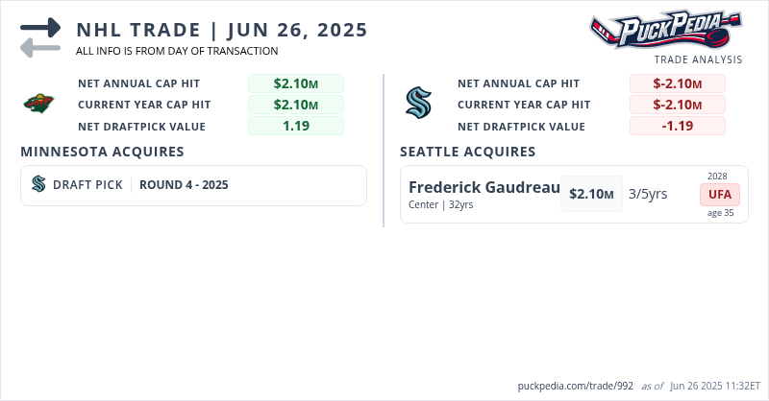Click the Minnesota Wild team logo
Viewport: 769px width, 401px height.
tap(39, 104)
